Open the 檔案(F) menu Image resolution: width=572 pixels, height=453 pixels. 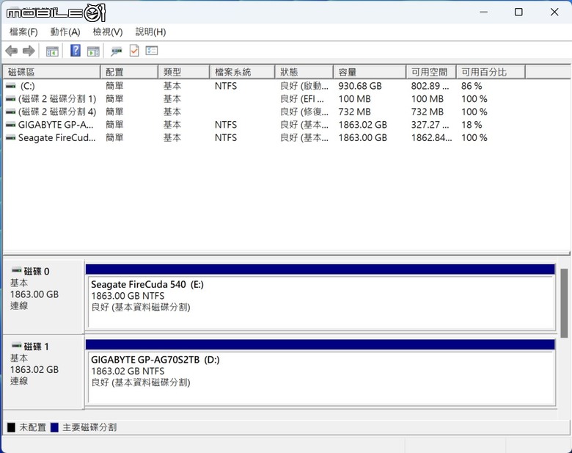[23, 32]
